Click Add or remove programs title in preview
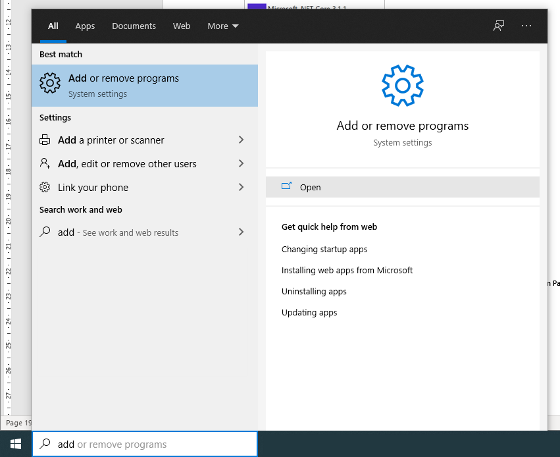 [x=403, y=126]
